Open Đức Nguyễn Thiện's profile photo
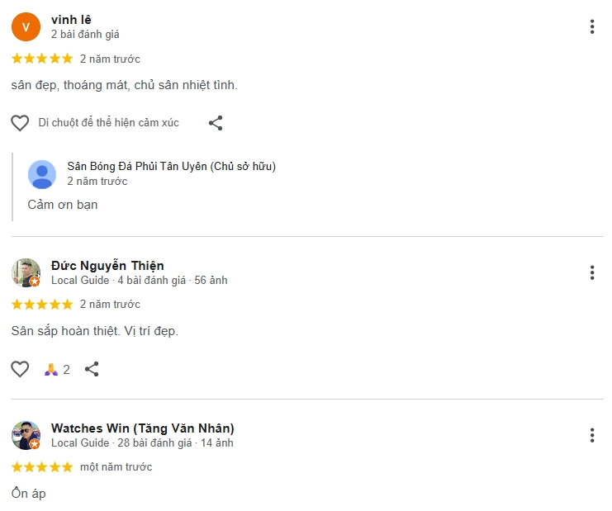Screen dimensions: 612x511 click(26, 272)
